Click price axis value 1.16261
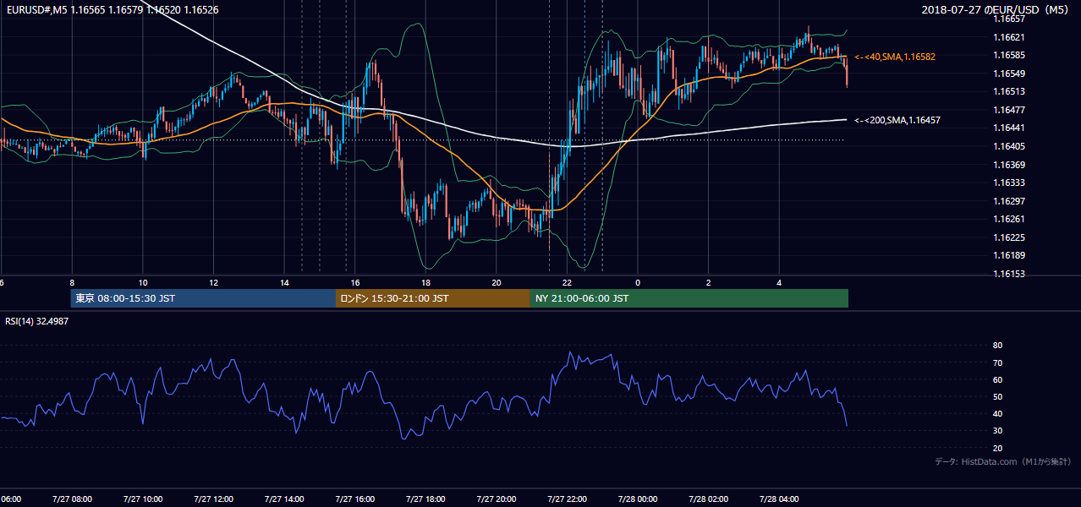This screenshot has height=507, width=1081. [1008, 219]
